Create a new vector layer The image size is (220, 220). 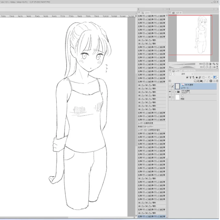tap(198, 81)
